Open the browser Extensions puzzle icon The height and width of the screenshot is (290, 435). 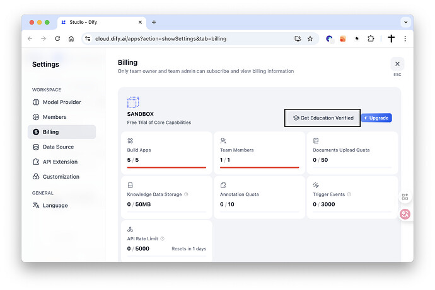pyautogui.click(x=371, y=38)
